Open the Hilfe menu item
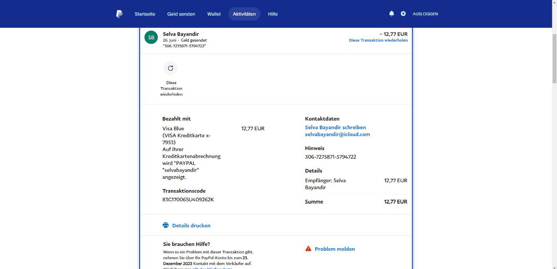 (x=273, y=14)
